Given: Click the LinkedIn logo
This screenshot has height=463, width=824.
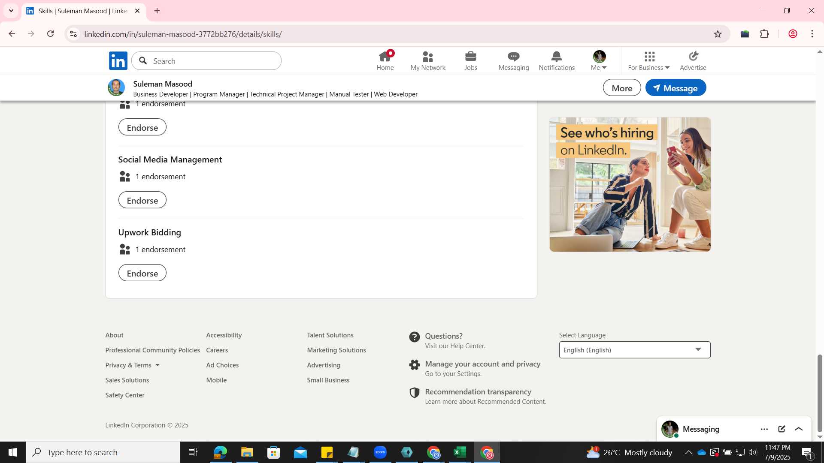Looking at the screenshot, I should coord(118,61).
